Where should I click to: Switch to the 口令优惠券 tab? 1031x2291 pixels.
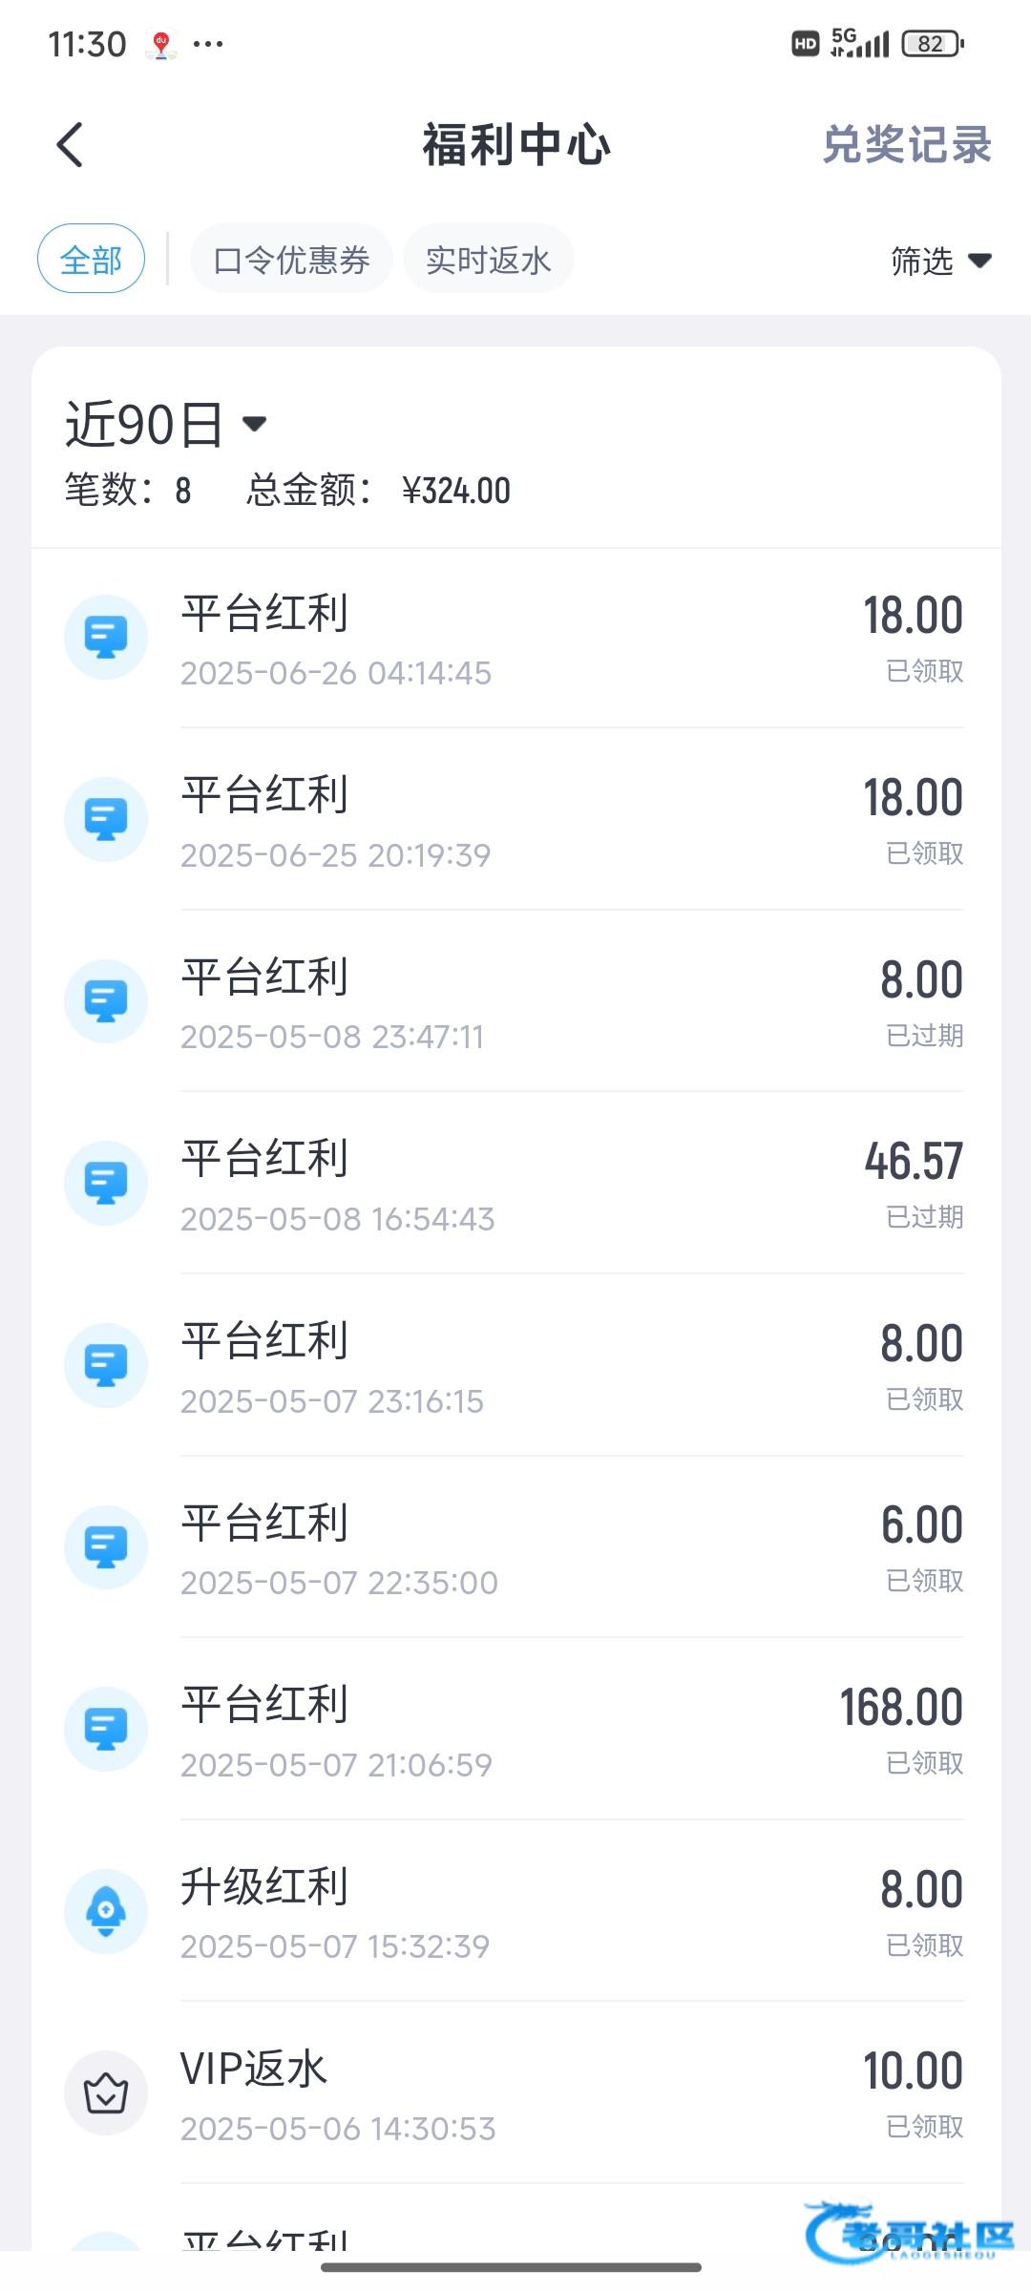(x=291, y=260)
